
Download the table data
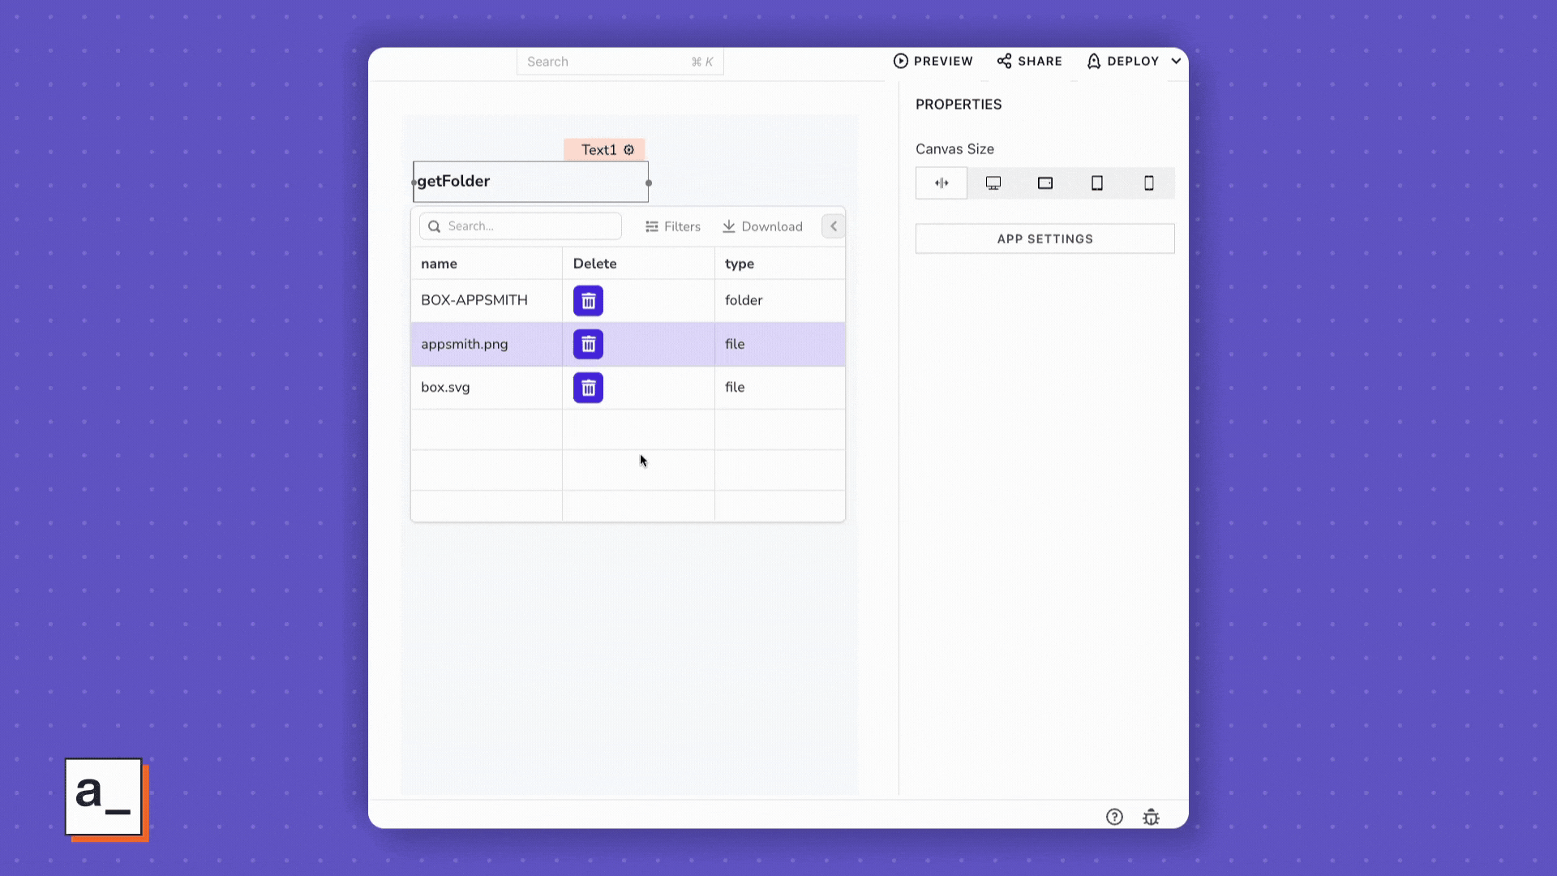tap(762, 226)
